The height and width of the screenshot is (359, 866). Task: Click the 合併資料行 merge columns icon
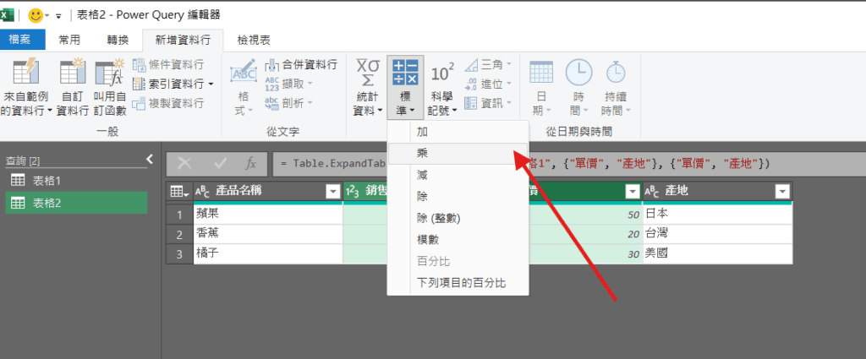(272, 64)
